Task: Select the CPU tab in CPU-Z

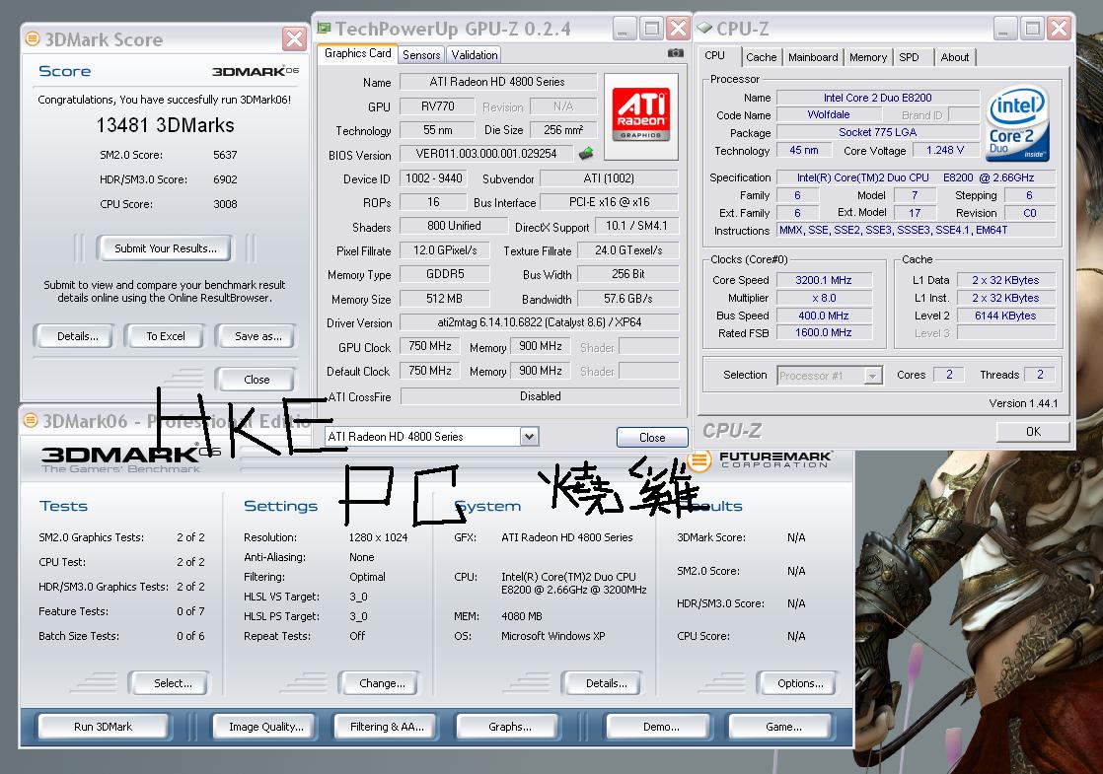Action: tap(714, 55)
